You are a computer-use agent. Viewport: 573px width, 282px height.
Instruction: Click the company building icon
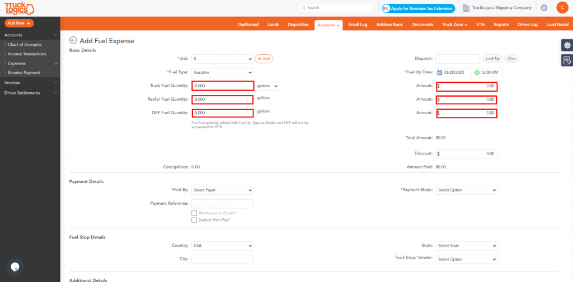[466, 8]
